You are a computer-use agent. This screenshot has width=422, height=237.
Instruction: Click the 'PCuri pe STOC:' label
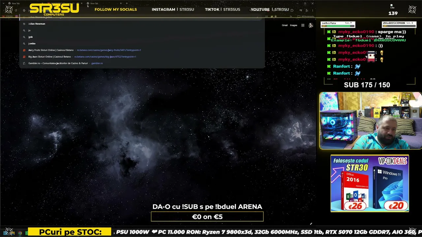70,232
